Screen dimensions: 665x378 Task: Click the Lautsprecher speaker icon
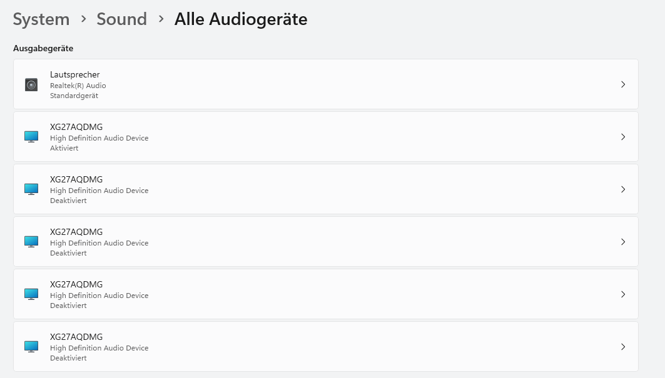[x=31, y=84]
